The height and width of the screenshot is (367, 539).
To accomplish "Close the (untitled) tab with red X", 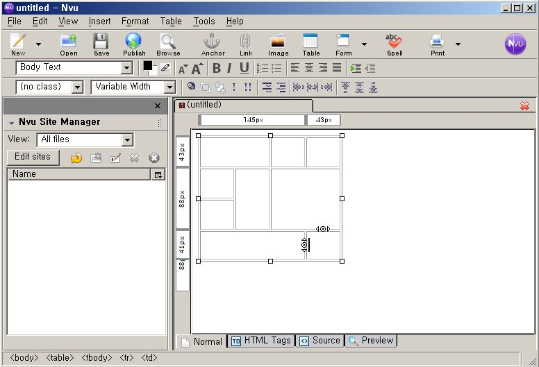I will (x=524, y=105).
